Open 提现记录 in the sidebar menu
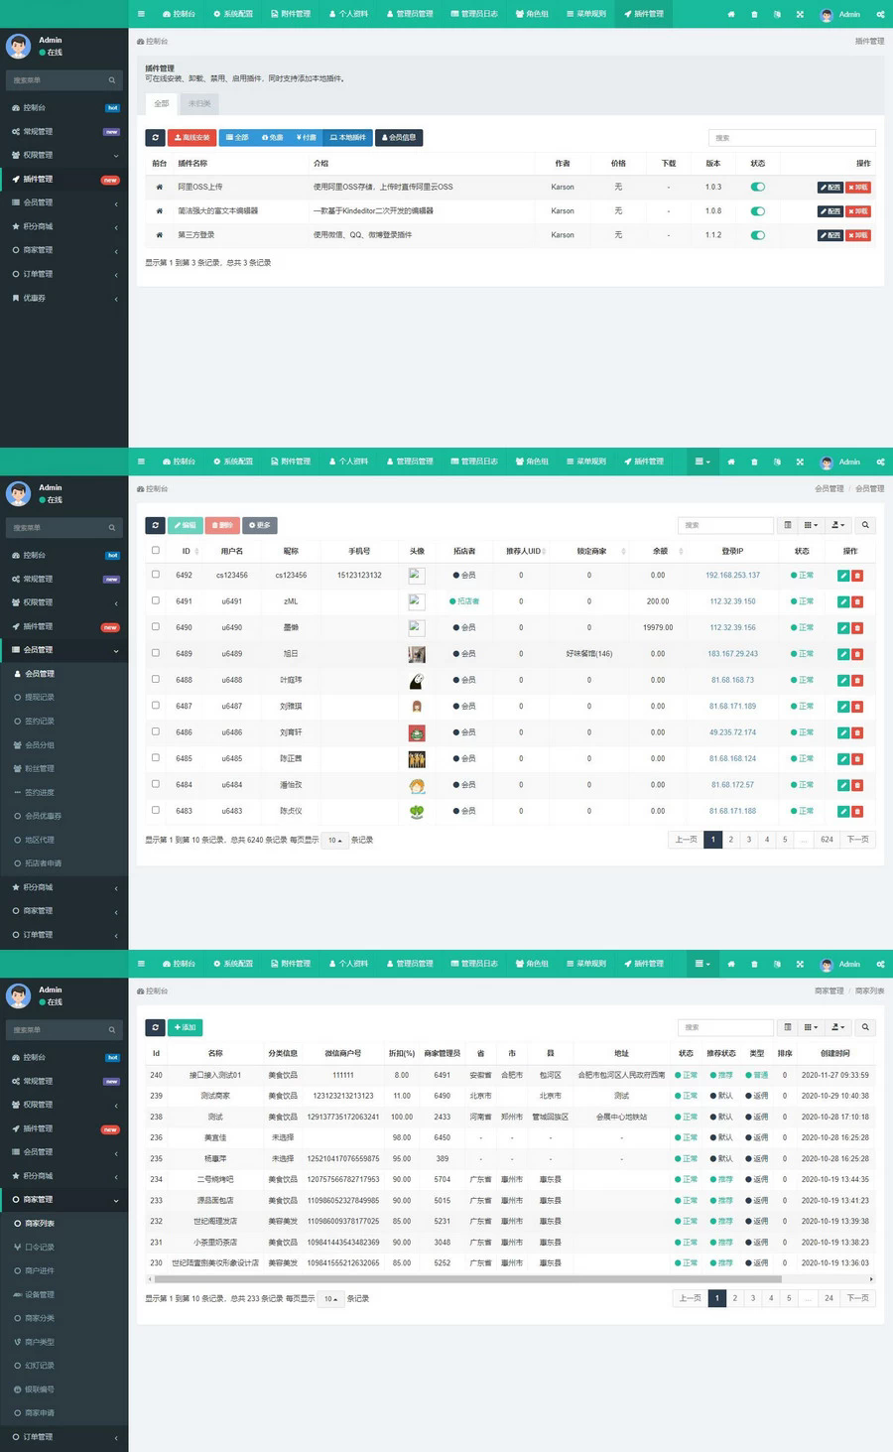 point(40,698)
